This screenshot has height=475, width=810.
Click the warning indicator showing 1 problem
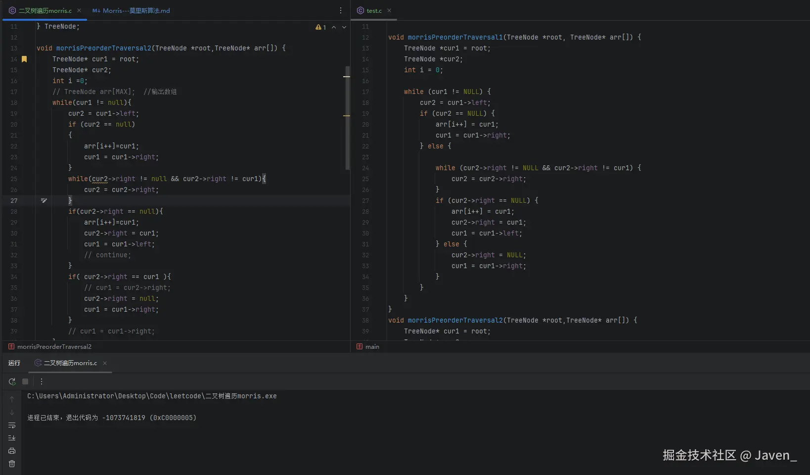click(320, 27)
